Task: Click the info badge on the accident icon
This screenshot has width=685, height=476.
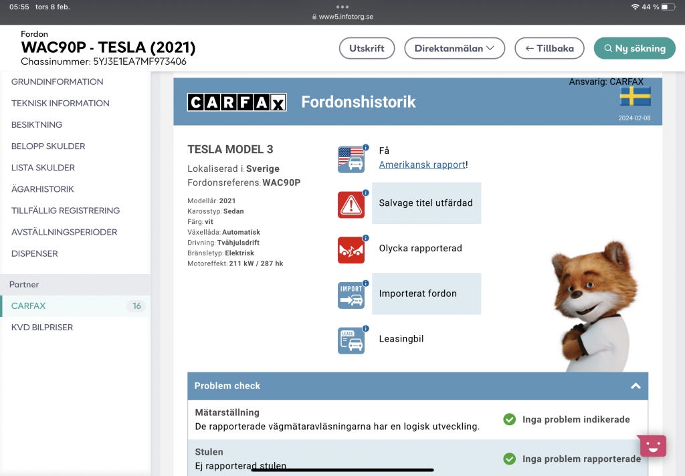Action: pyautogui.click(x=366, y=238)
